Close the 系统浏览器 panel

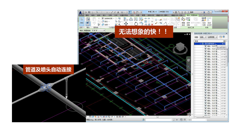[227, 33]
